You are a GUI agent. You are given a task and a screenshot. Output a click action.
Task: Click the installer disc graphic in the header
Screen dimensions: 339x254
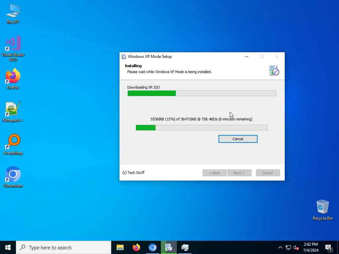click(274, 70)
